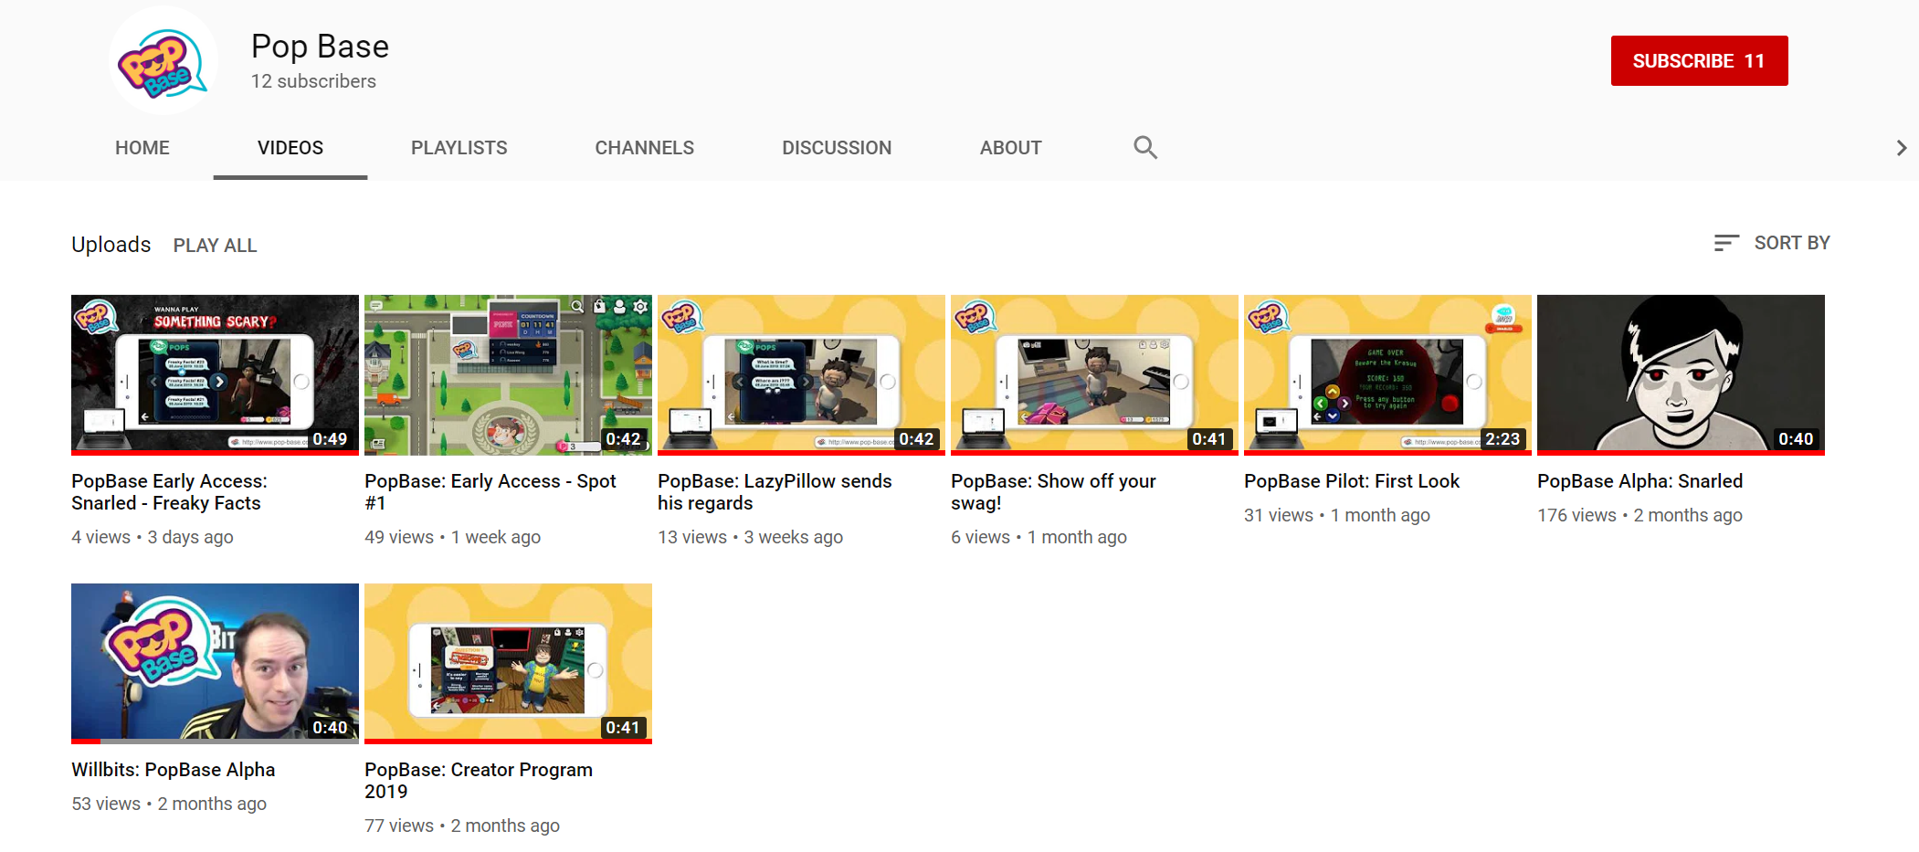The width and height of the screenshot is (1919, 852).
Task: Click Play All for uploads
Action: (x=216, y=246)
